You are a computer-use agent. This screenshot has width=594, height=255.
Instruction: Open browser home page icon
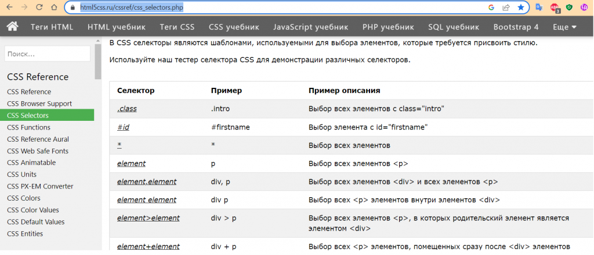54,7
